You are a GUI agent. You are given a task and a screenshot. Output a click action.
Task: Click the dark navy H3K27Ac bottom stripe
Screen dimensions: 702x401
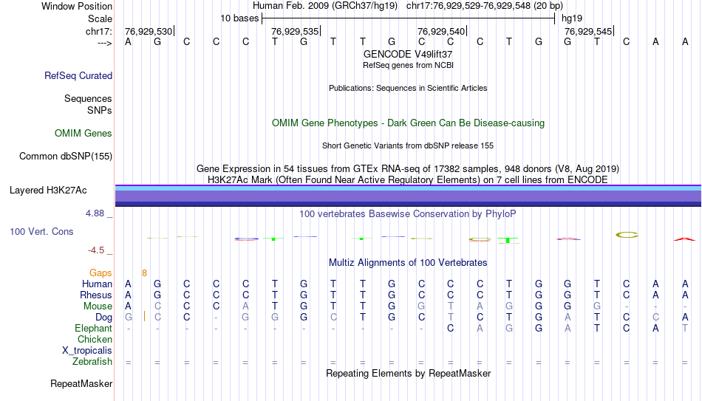(x=408, y=204)
